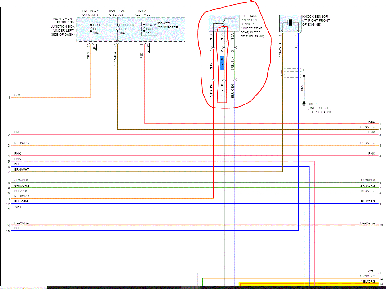Click the INSTRUMENT PANEL JUNCTION BOX label
Image resolution: width=386 pixels, height=289 pixels.
(x=64, y=27)
